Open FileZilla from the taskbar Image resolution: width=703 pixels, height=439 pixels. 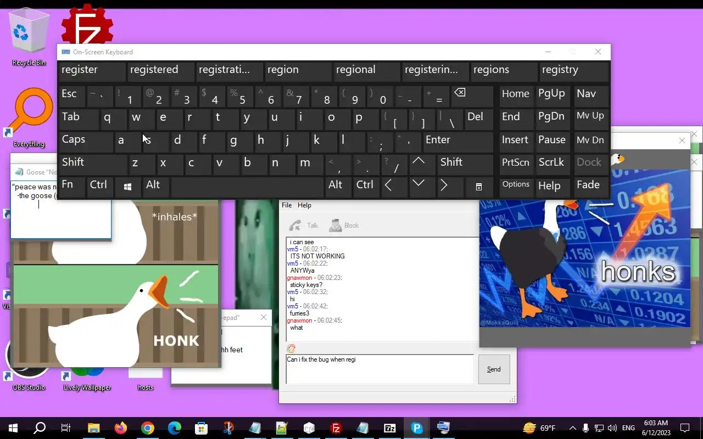336,428
